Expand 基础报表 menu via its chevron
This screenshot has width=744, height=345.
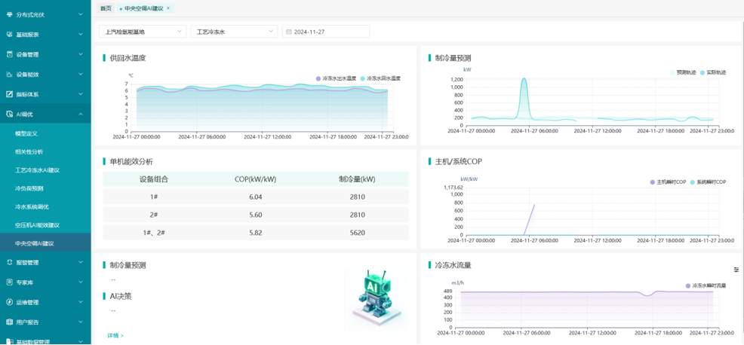81,35
